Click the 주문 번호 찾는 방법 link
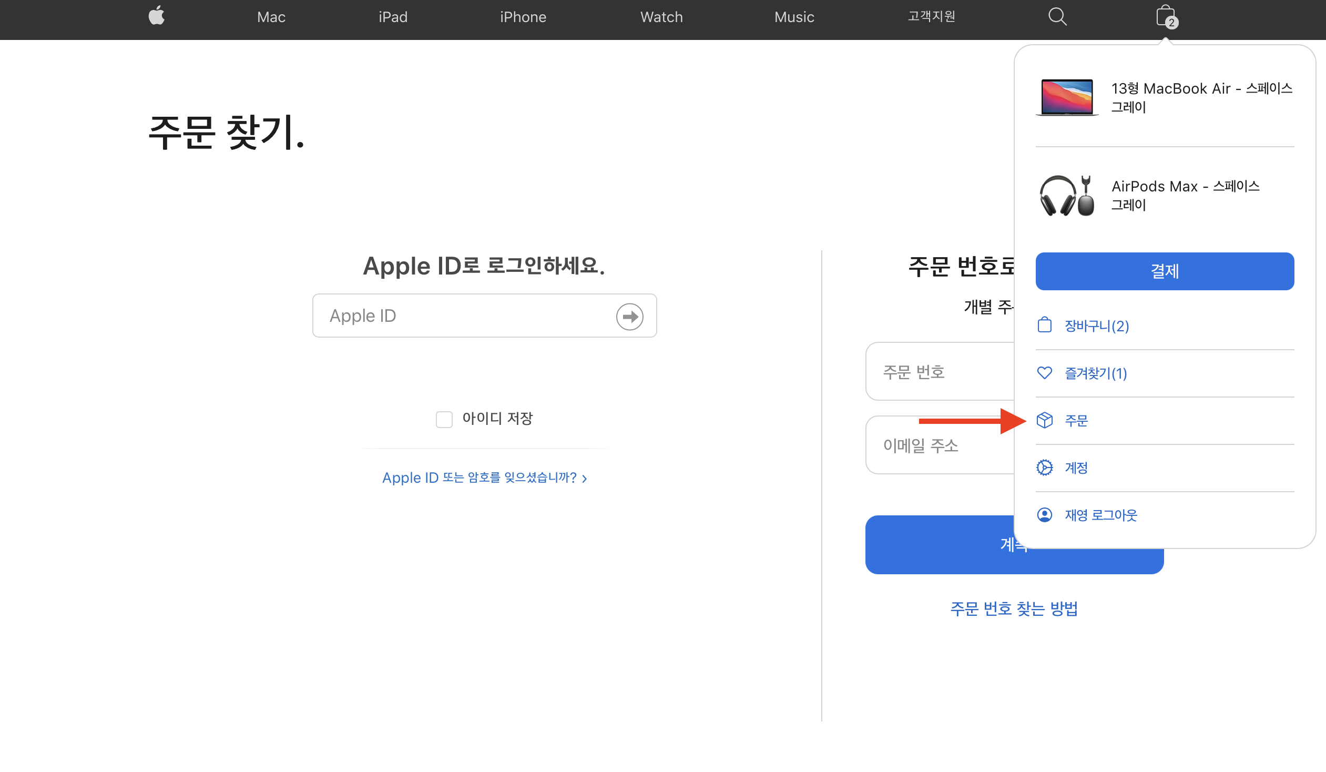 (x=1014, y=609)
